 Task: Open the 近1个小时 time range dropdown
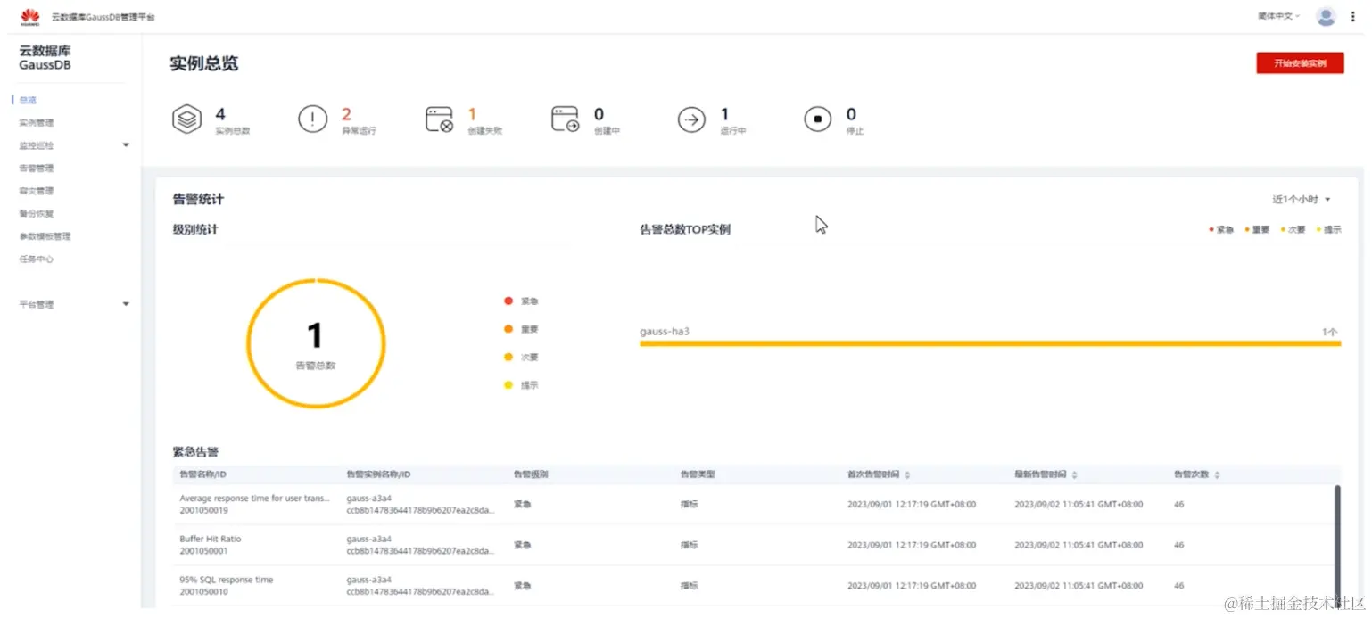pyautogui.click(x=1302, y=200)
